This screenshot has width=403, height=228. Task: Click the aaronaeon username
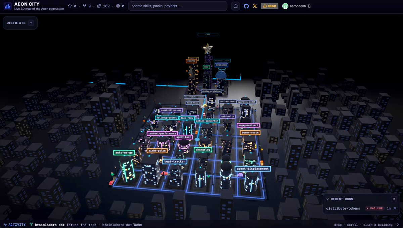coord(298,6)
